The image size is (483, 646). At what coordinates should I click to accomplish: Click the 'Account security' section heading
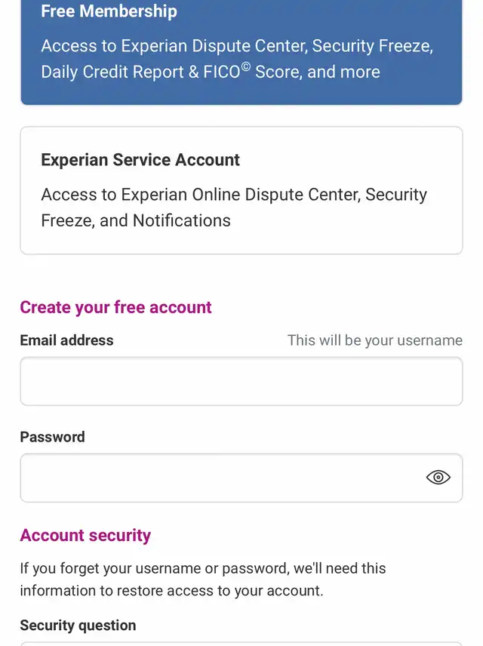point(85,535)
